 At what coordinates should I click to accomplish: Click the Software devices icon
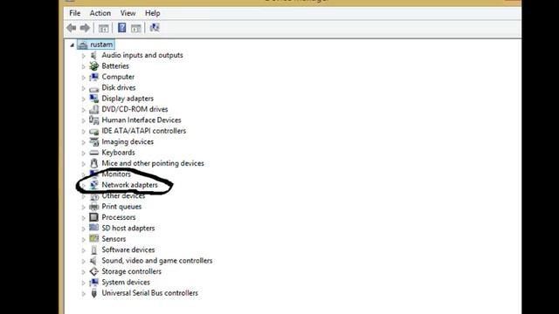click(x=93, y=249)
